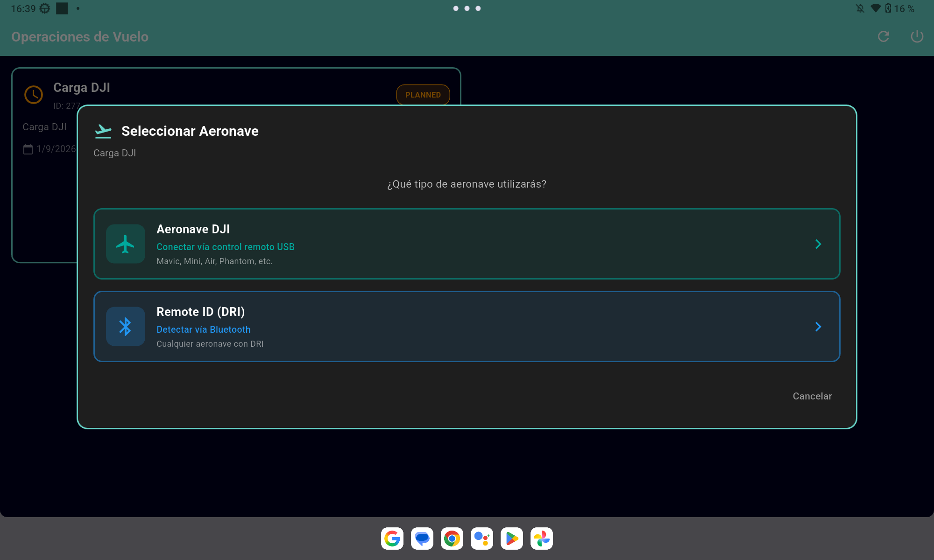Click the 'Carga DJI' subtitle in the dialog
Image resolution: width=934 pixels, height=560 pixels.
pos(115,153)
